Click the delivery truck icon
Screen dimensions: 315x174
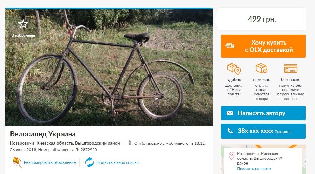(230, 46)
